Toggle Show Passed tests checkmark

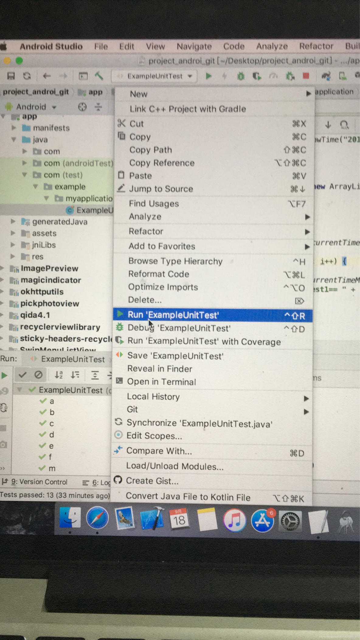tap(22, 375)
